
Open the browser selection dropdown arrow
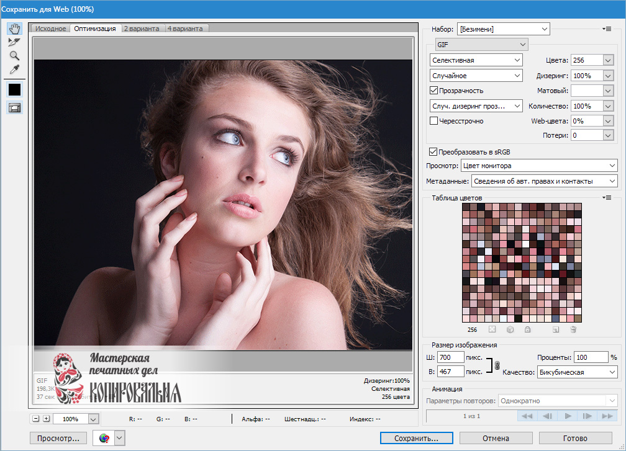(x=119, y=438)
